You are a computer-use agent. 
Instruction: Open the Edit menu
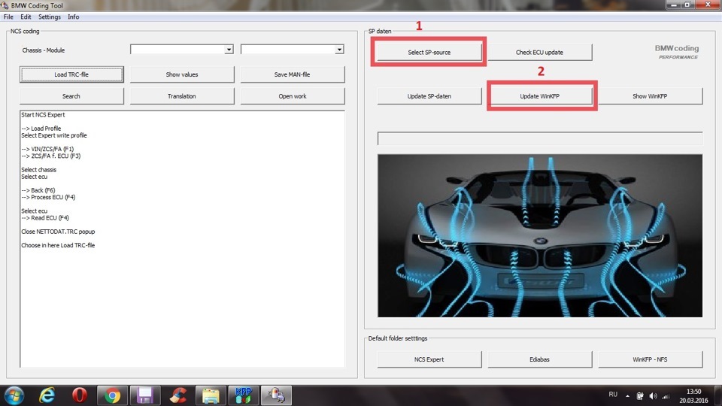[x=26, y=17]
